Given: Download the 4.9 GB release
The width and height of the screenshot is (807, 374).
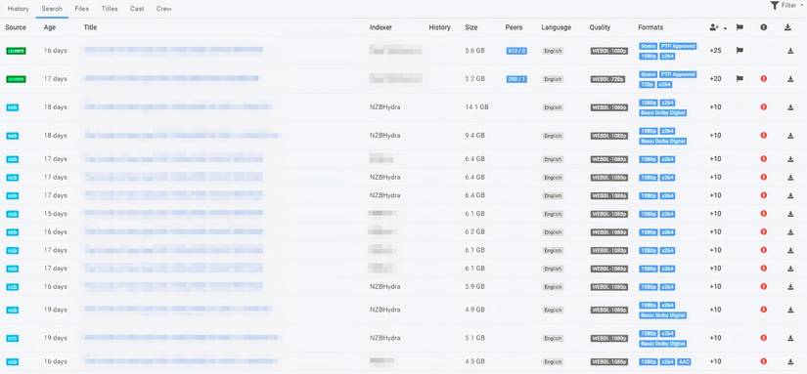Looking at the screenshot, I should click(790, 310).
